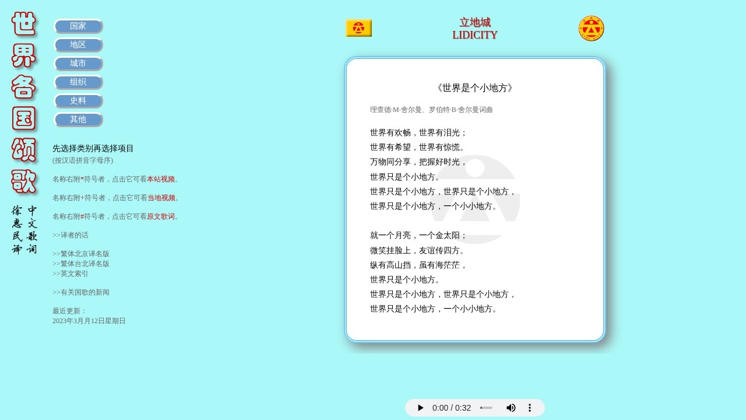Click the 立地城 LIDICITY header text
The image size is (746, 420).
tap(474, 27)
